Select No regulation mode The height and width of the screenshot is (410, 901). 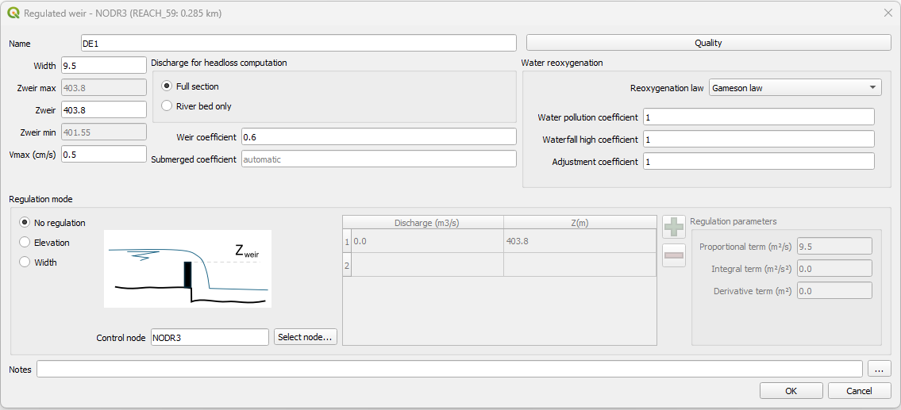pos(25,223)
